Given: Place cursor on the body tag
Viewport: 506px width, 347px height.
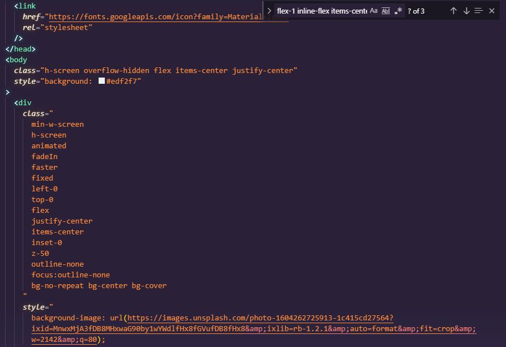Looking at the screenshot, I should point(16,59).
